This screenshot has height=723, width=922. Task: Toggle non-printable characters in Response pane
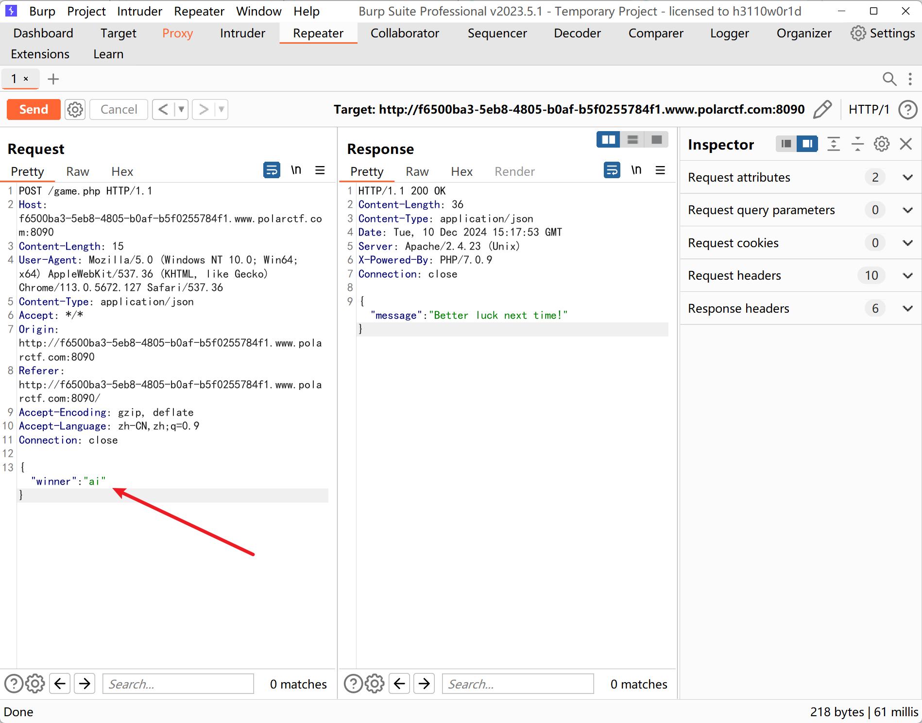tap(636, 170)
